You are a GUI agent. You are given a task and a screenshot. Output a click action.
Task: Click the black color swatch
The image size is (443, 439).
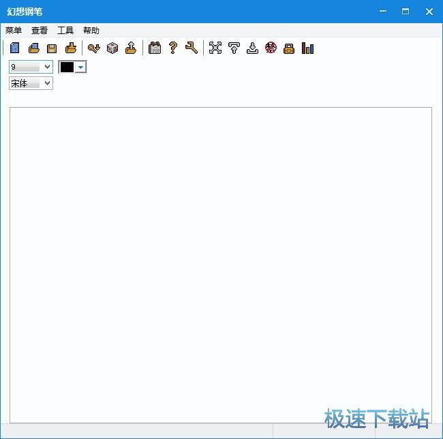click(x=67, y=67)
